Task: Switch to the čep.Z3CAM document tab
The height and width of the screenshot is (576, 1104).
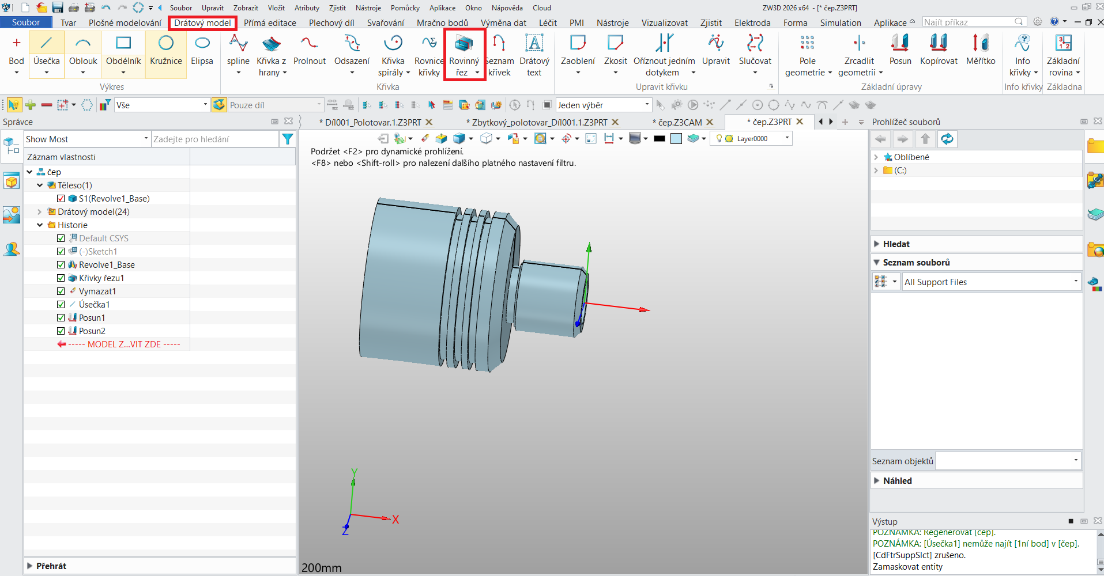Action: pyautogui.click(x=680, y=122)
